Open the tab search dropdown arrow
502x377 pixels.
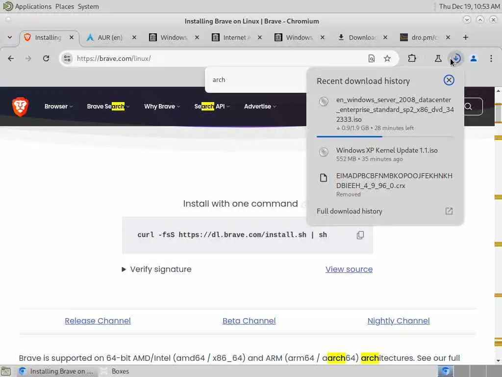(x=10, y=37)
